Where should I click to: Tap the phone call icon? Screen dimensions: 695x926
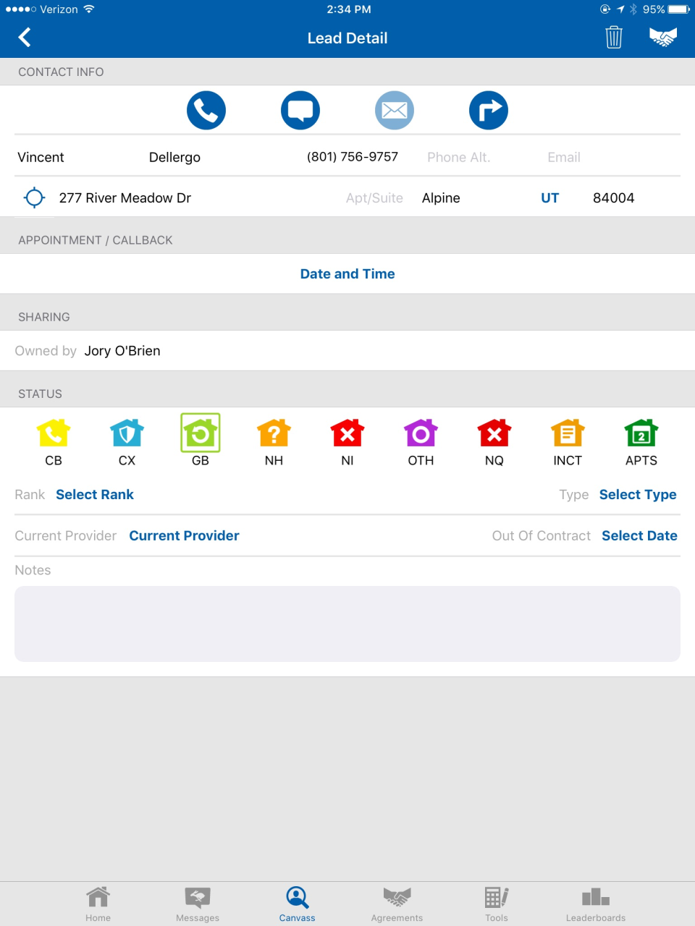click(x=206, y=110)
